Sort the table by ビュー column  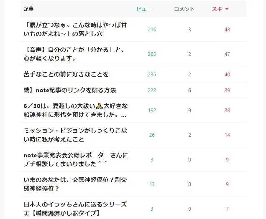pos(144,9)
